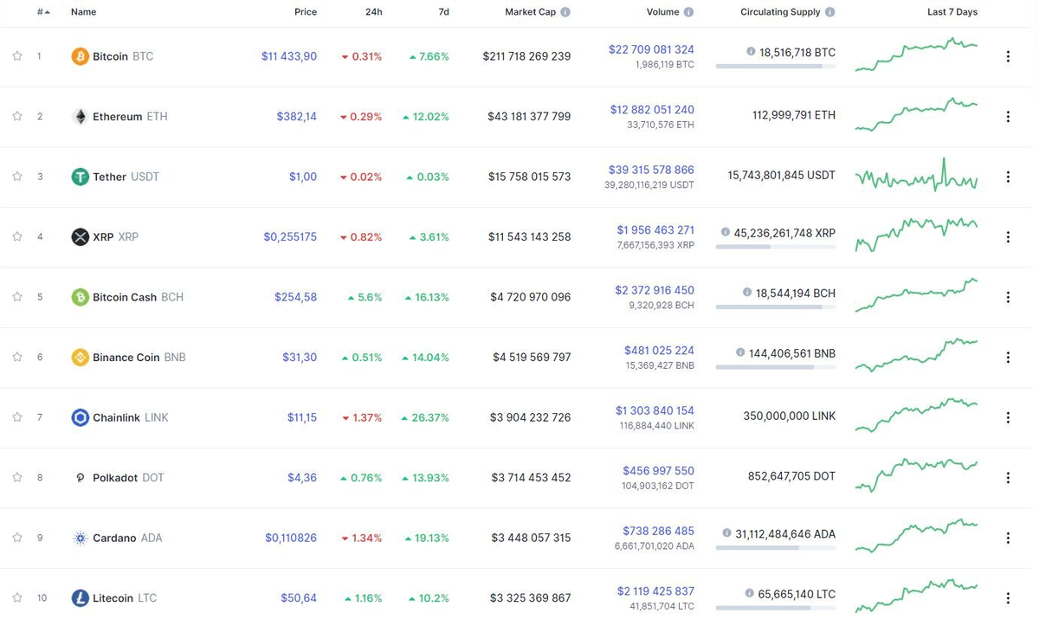Click info icon beside 18,516,718 BTC supply
This screenshot has height=626, width=1039.
[x=751, y=52]
